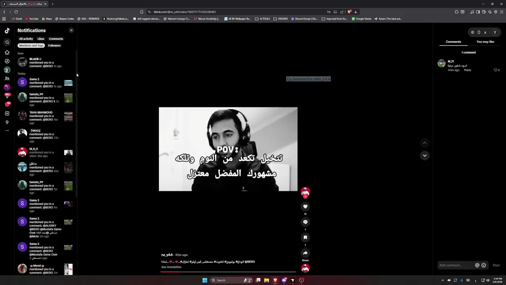Open the Brave Shields lion icon
The width and height of the screenshot is (506, 285).
tap(349, 12)
